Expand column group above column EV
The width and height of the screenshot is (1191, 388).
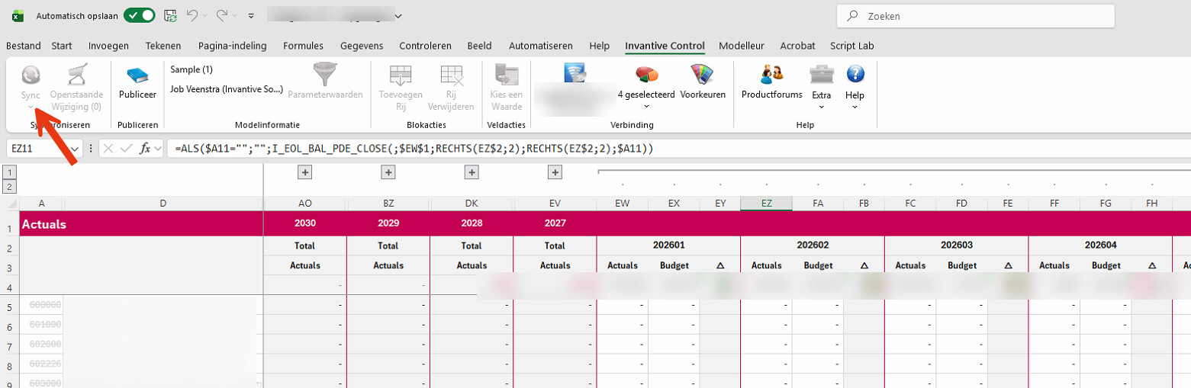tap(555, 173)
